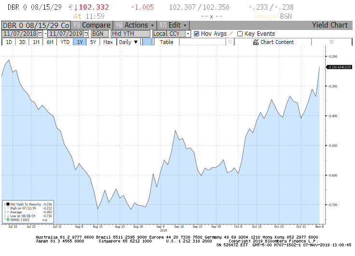Screen dimensions: 355x256
Task: Open the end date calendar picker
Action: pos(87,34)
